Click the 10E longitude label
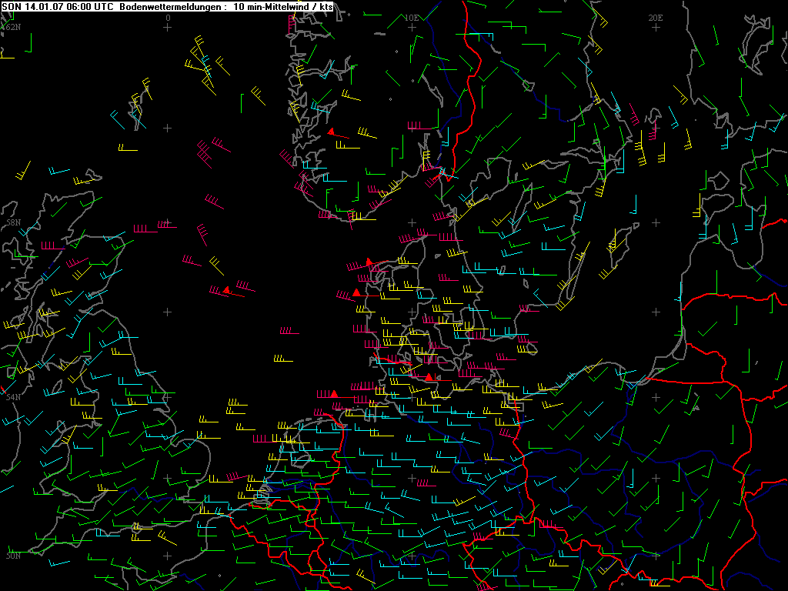Image resolution: width=788 pixels, height=591 pixels. pos(412,17)
